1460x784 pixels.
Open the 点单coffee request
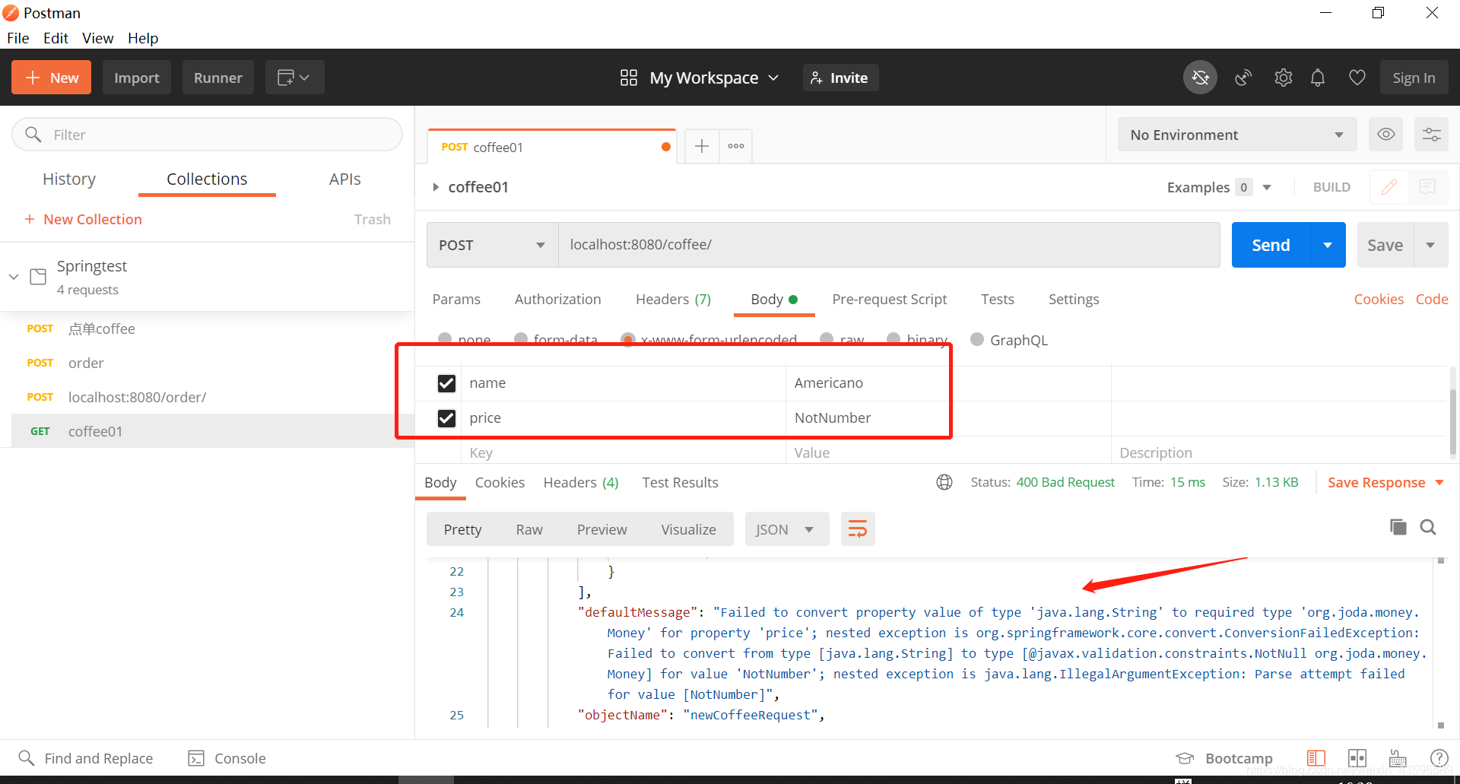[x=102, y=329]
